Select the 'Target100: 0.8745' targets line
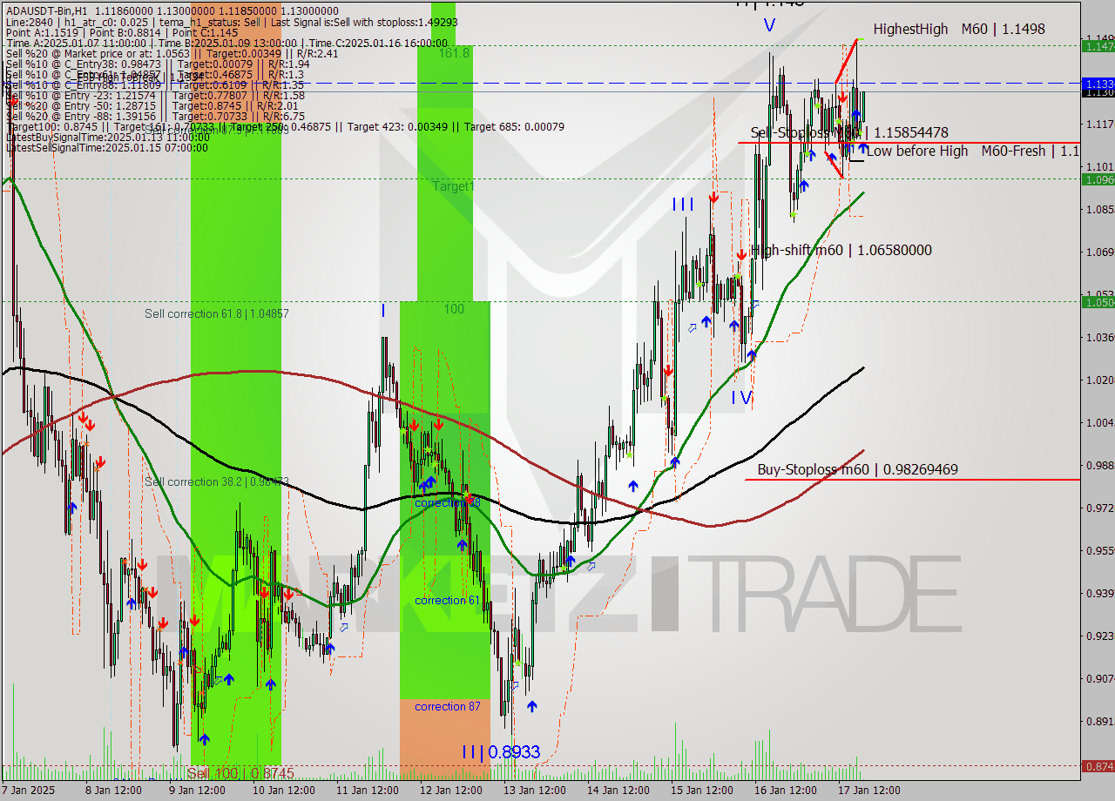1115x801 pixels. coord(284,126)
